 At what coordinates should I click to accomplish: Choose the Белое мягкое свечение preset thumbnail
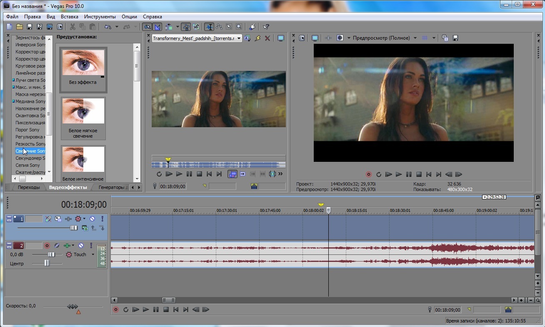(83, 111)
